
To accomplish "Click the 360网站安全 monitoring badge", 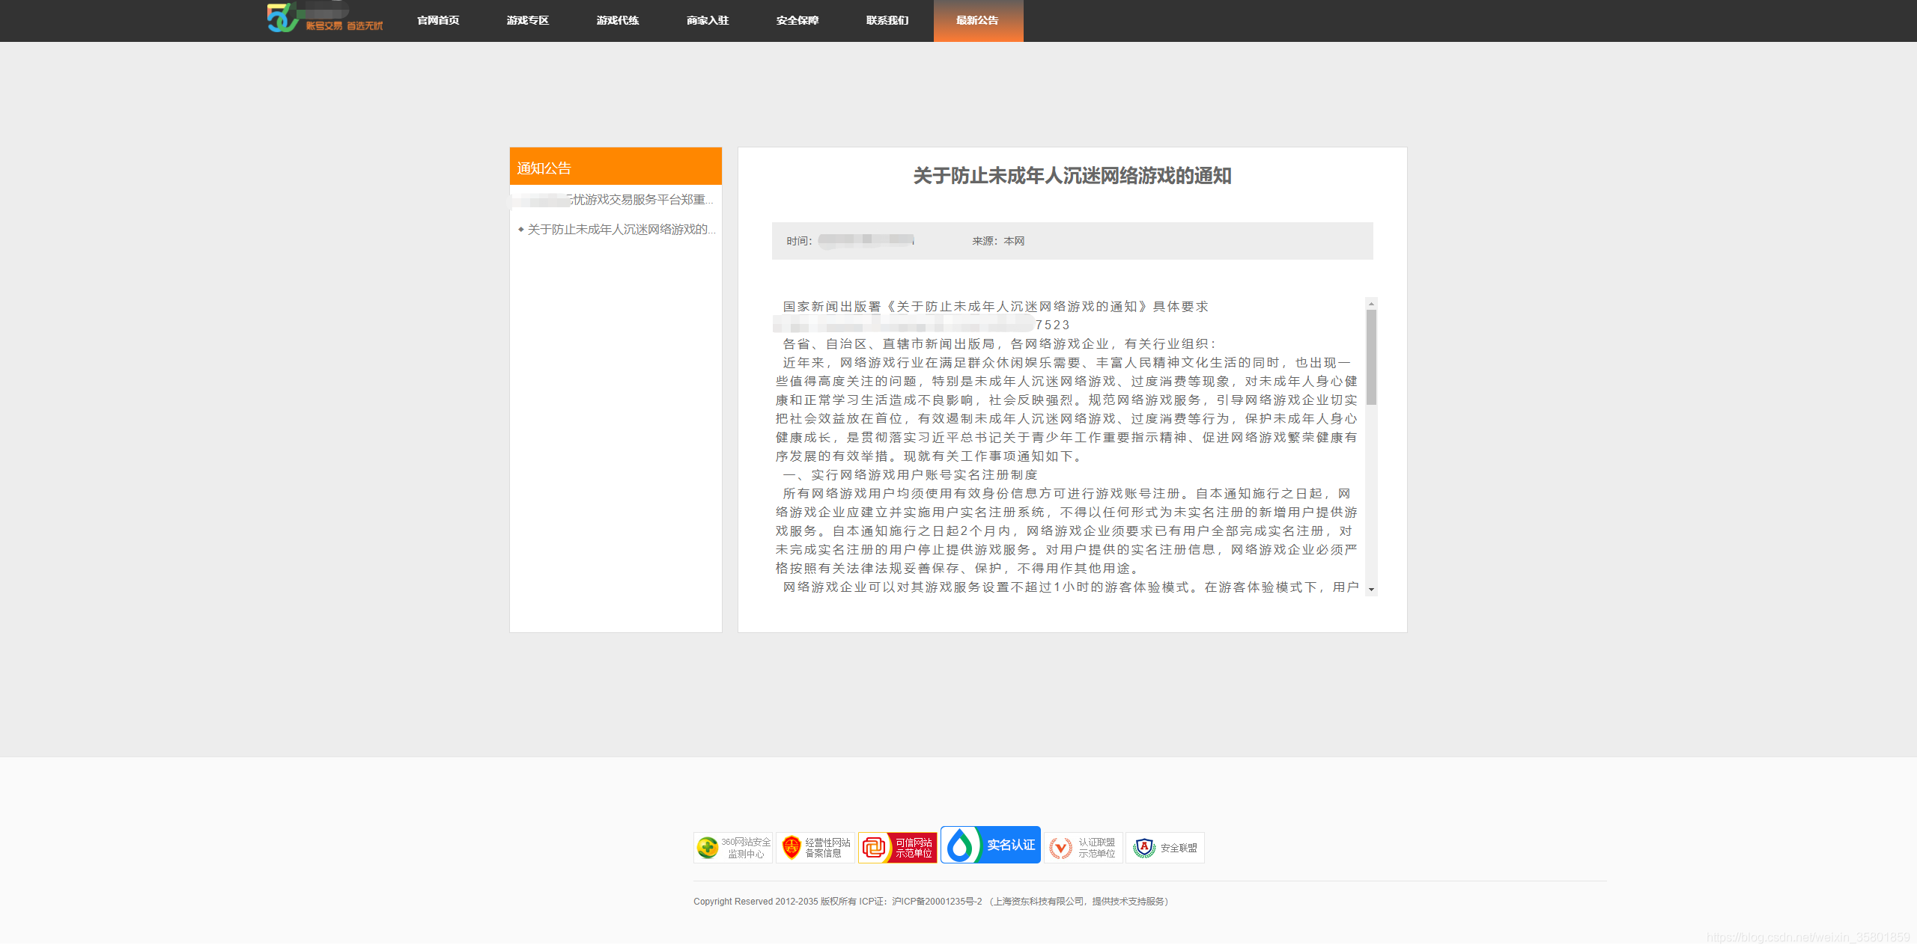I will coord(732,848).
